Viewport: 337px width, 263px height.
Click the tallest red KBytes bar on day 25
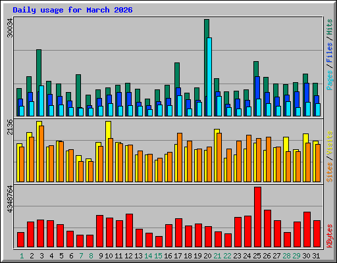(x=257, y=217)
